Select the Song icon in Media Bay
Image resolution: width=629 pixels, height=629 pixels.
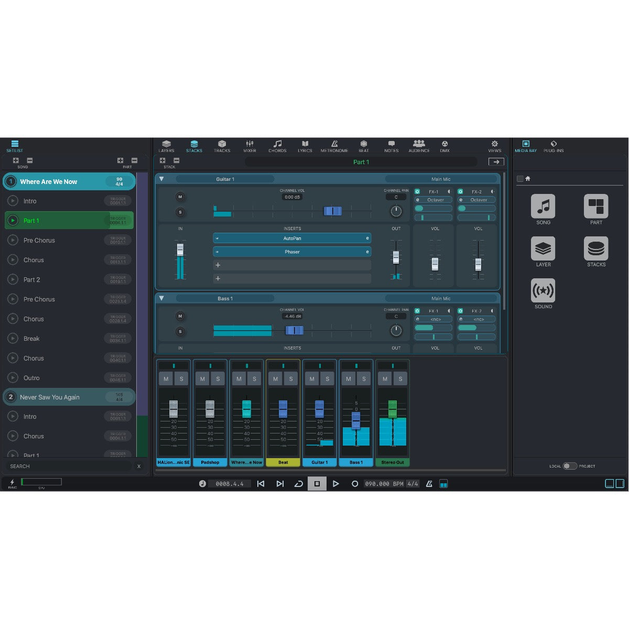543,206
